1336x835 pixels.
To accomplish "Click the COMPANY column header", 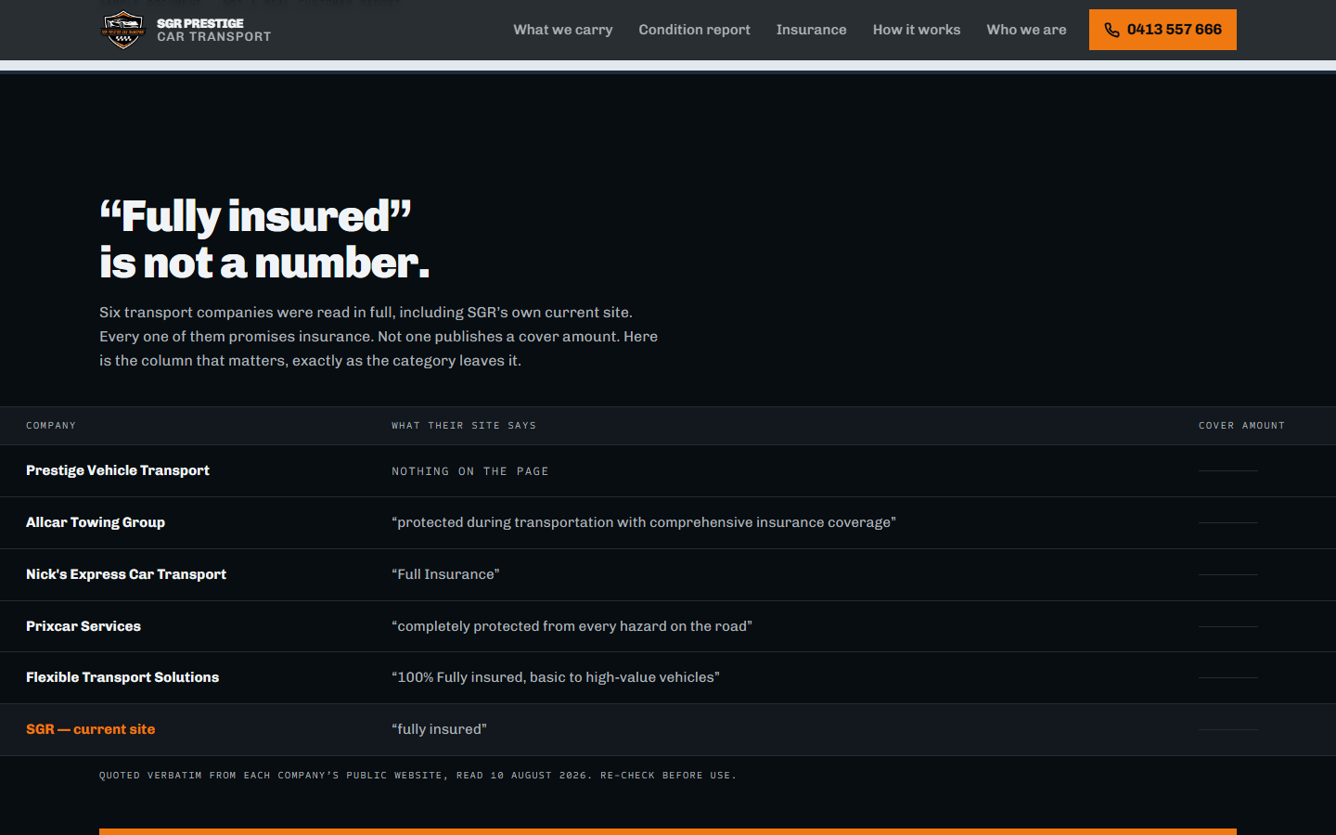I will [51, 426].
